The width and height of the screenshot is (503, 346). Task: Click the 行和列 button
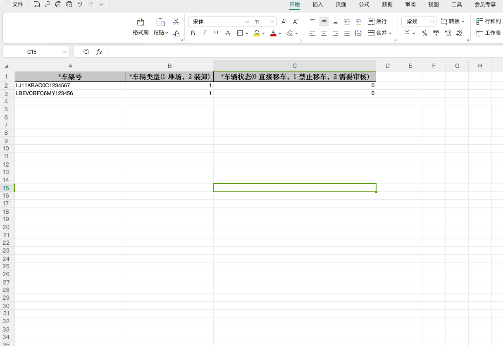click(x=489, y=21)
